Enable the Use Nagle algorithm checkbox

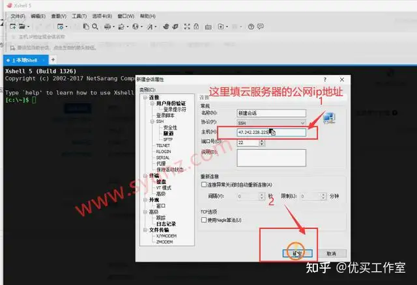tap(204, 220)
